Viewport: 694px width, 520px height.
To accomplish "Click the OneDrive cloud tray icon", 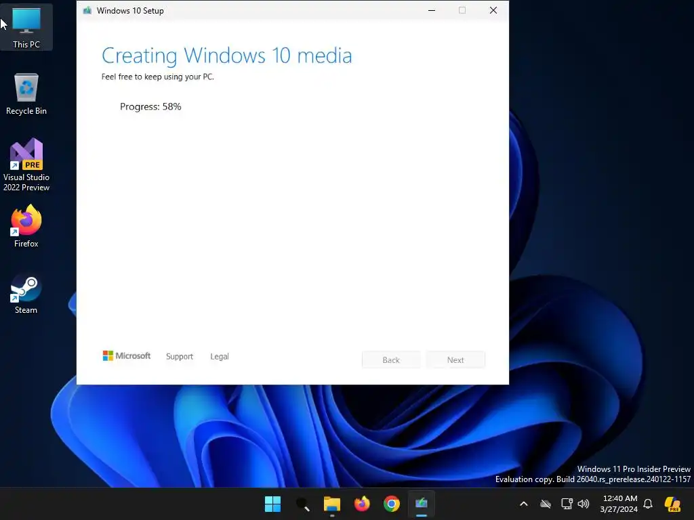I will click(546, 504).
